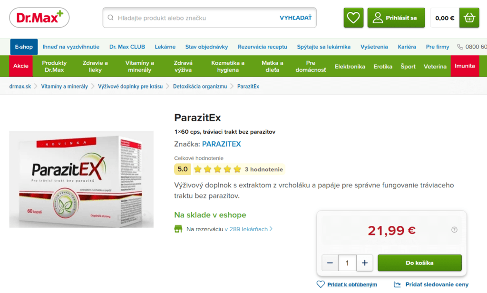Switch to the Lekárne tab

point(165,47)
